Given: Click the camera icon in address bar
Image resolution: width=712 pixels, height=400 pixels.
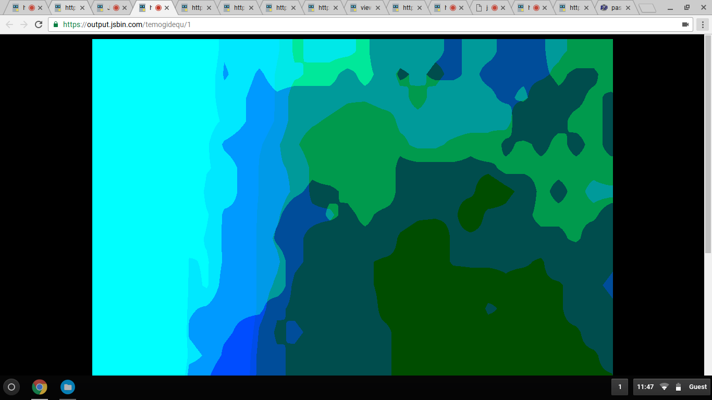Looking at the screenshot, I should [x=685, y=24].
